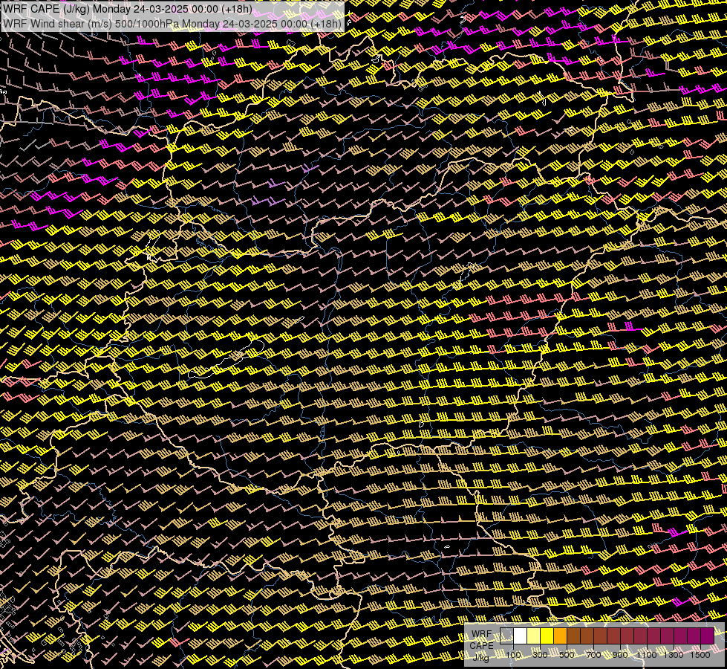Click the bright yellow 300 J/kg legend swatch
Screen dimensions: 727x669
coord(547,636)
